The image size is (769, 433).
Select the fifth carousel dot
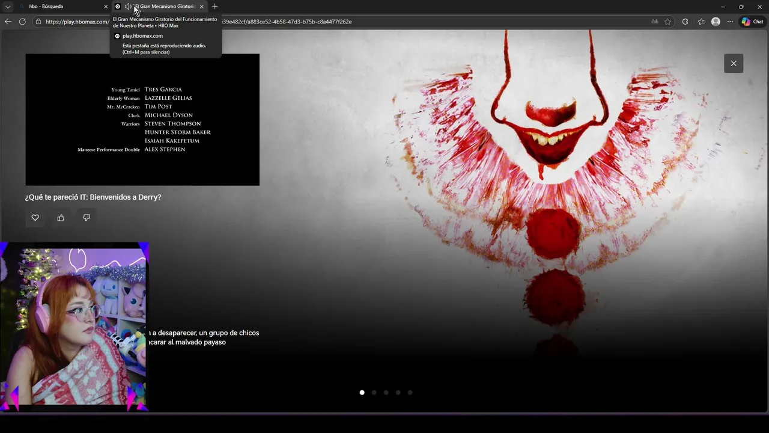pos(410,393)
